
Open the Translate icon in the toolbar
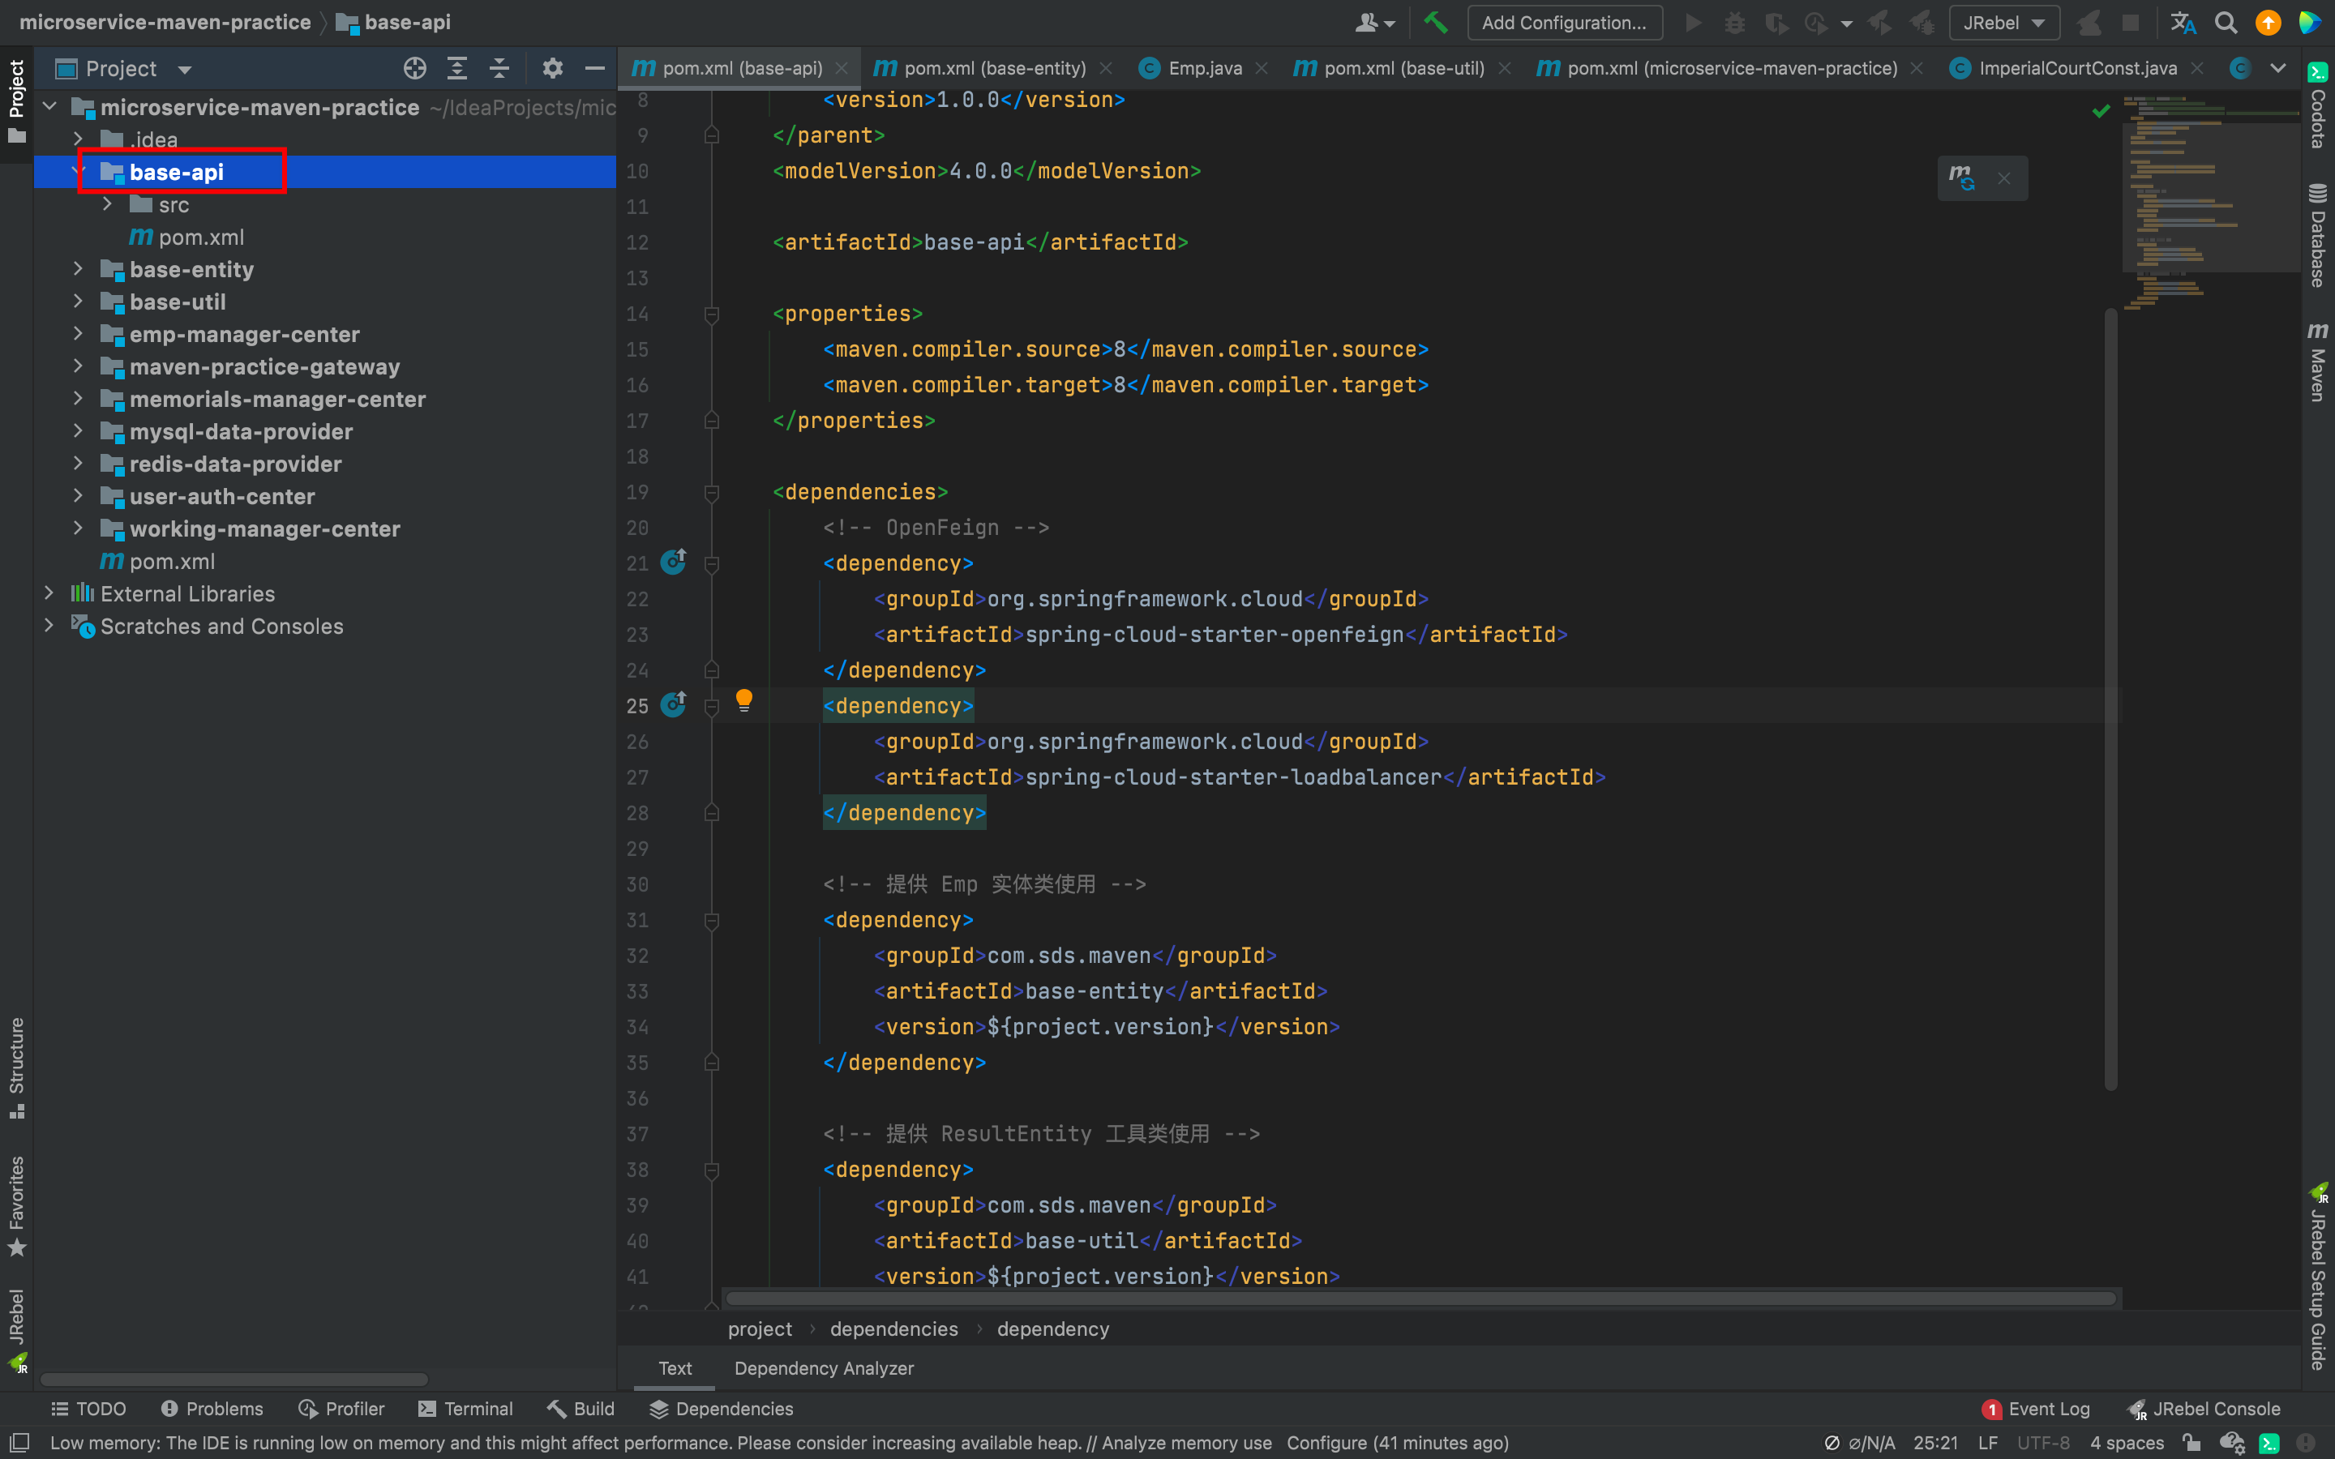(x=2183, y=22)
